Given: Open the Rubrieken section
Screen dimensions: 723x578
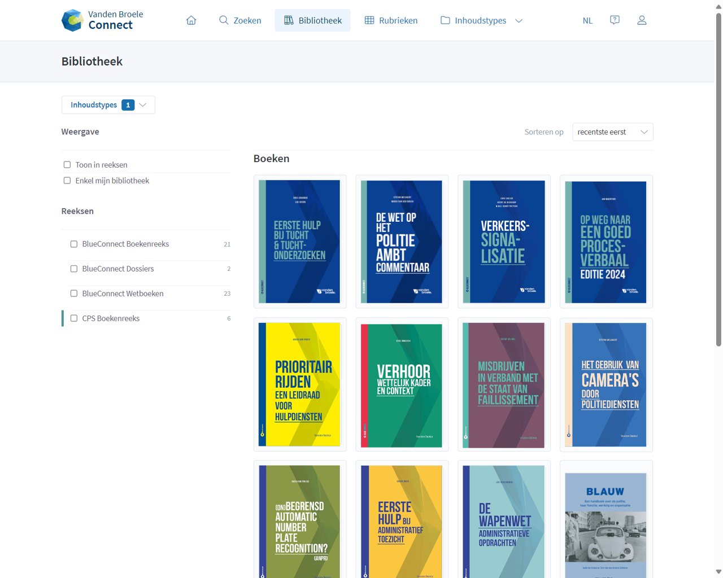Looking at the screenshot, I should (391, 20).
